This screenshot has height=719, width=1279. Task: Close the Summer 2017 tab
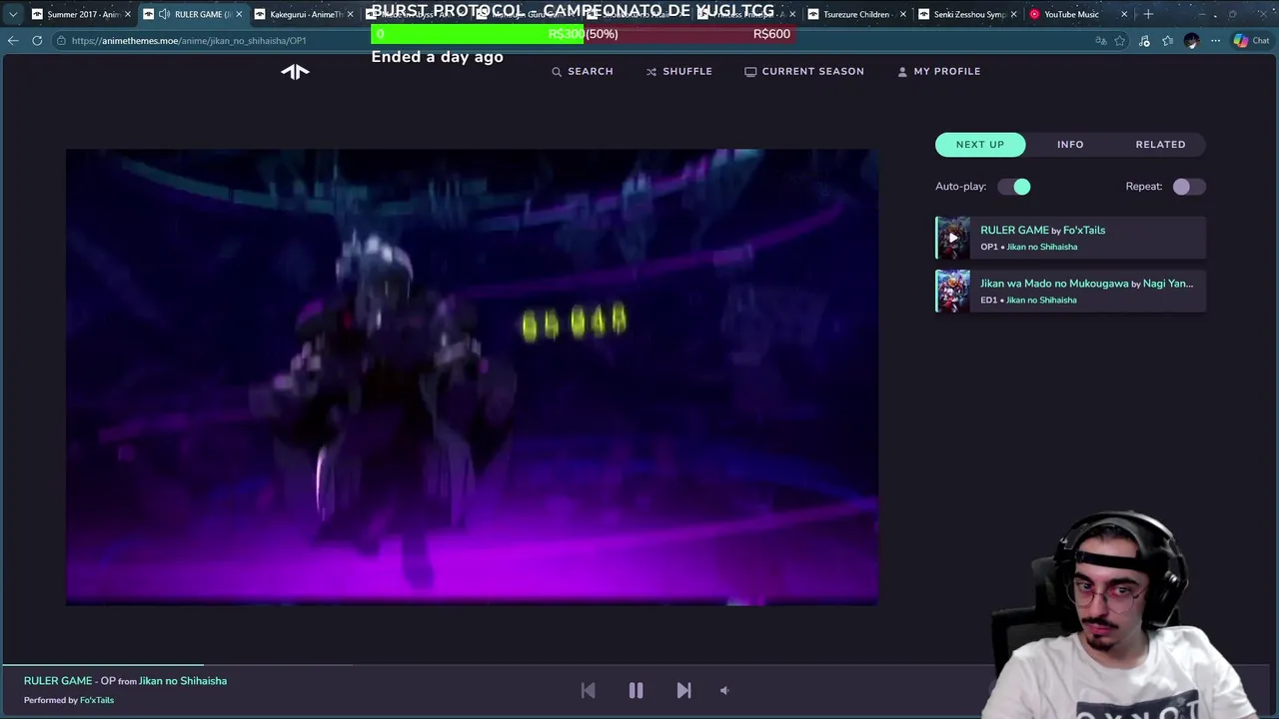click(x=128, y=14)
